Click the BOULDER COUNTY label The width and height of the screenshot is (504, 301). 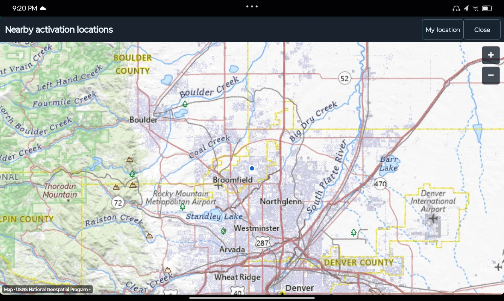coord(132,64)
